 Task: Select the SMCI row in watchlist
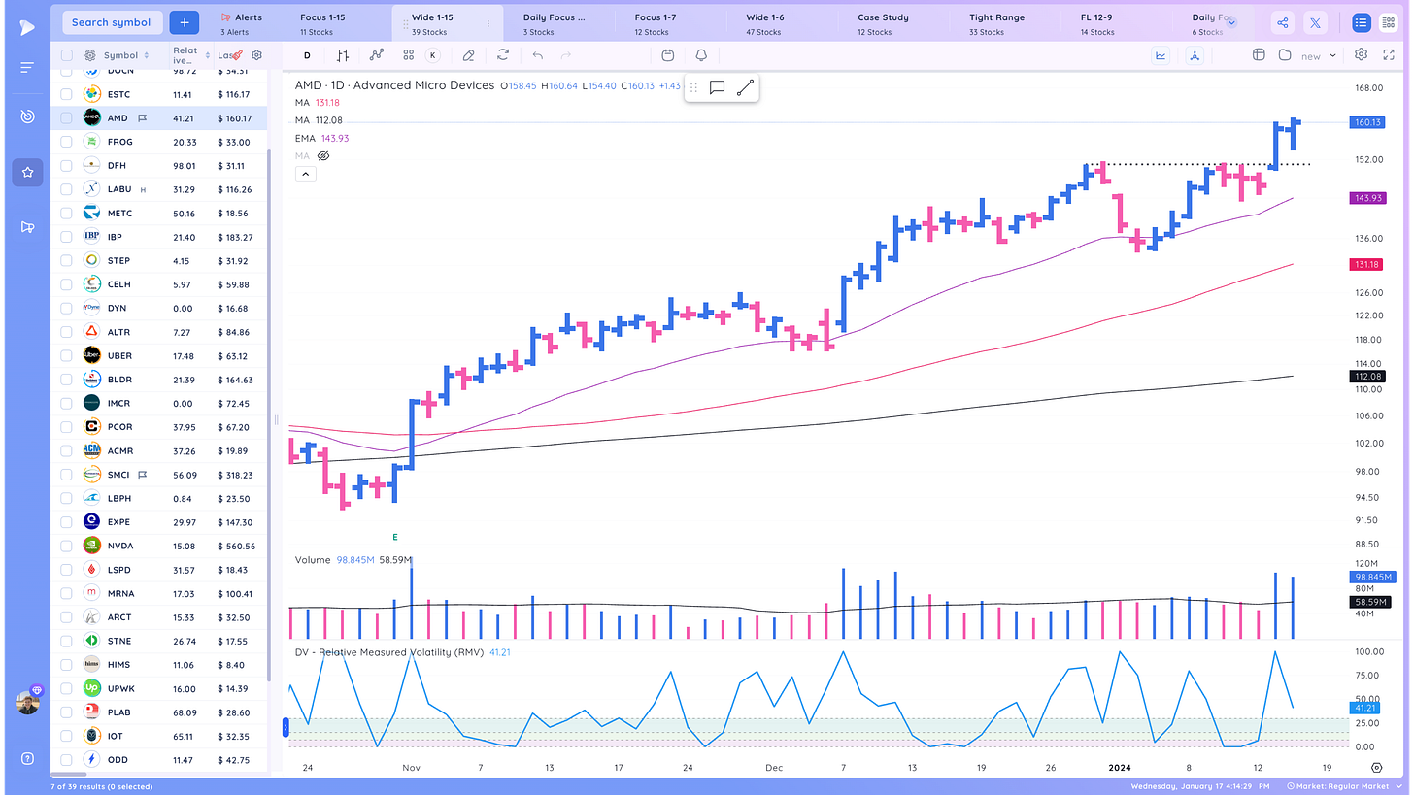pos(158,475)
